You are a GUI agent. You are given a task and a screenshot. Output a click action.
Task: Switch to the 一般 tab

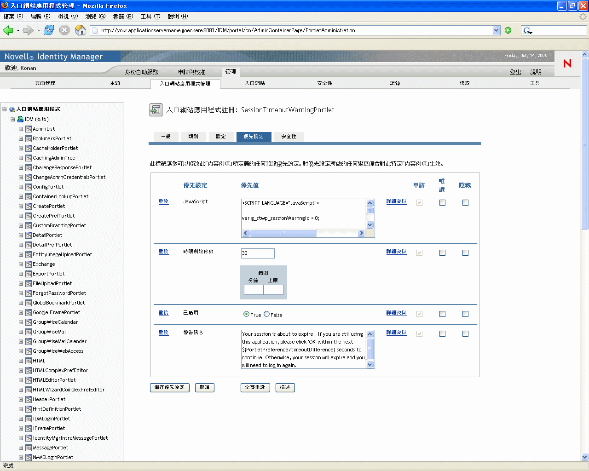tap(166, 137)
